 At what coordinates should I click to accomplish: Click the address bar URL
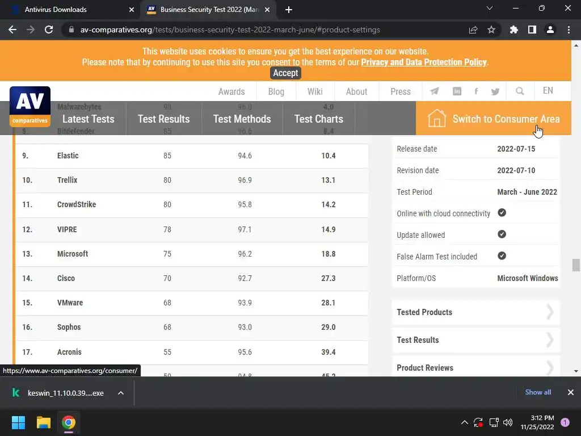click(230, 30)
